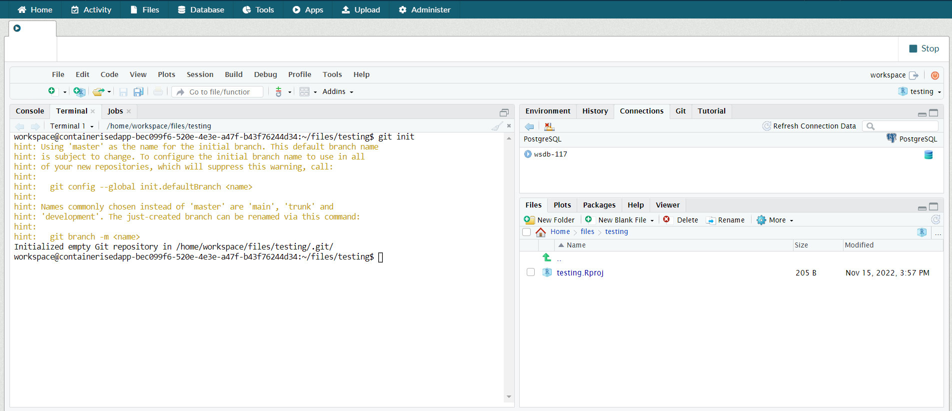Open the More actions dropdown
952x411 pixels.
click(x=775, y=220)
